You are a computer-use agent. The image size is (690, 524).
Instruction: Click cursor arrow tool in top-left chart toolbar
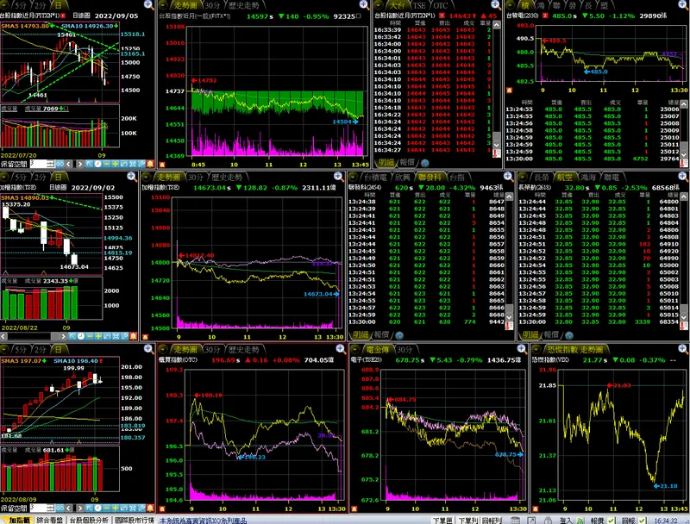pos(89,164)
